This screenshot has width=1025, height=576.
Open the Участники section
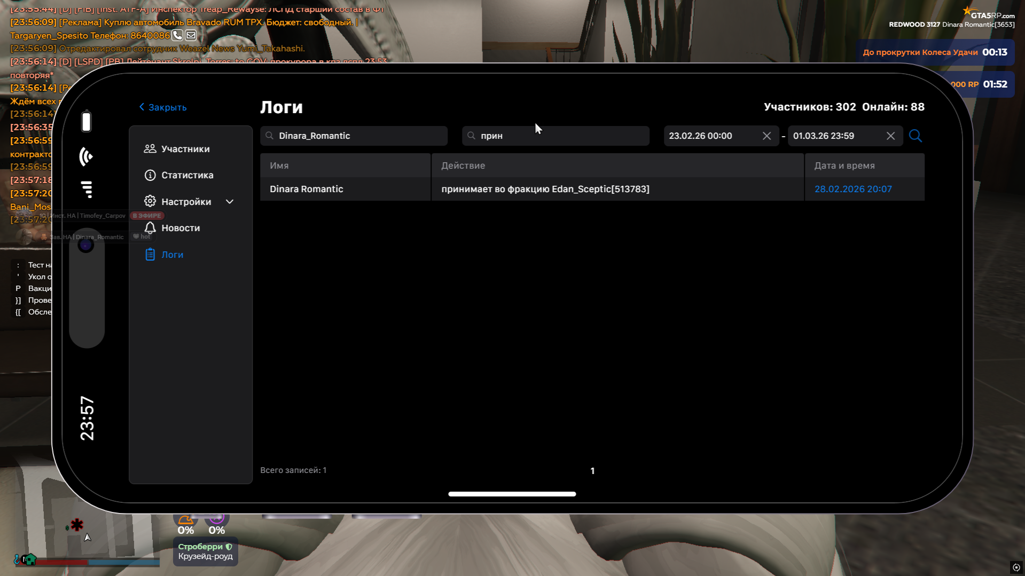click(185, 149)
